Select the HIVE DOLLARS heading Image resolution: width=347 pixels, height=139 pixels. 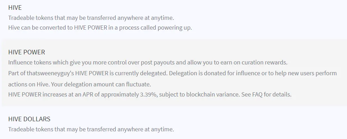coord(29,119)
